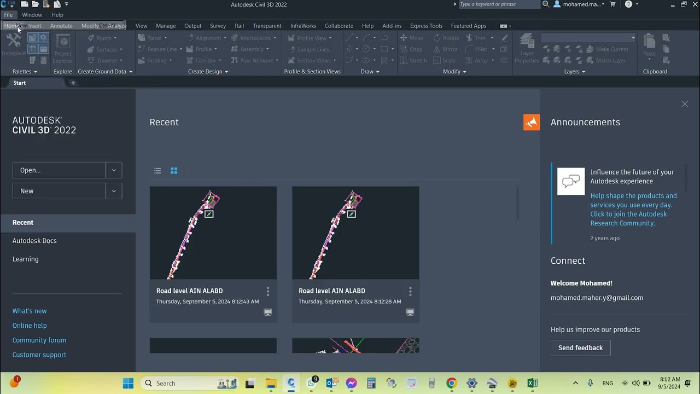Click the Paste clipboard icon
This screenshot has width=700, height=394.
[649, 45]
